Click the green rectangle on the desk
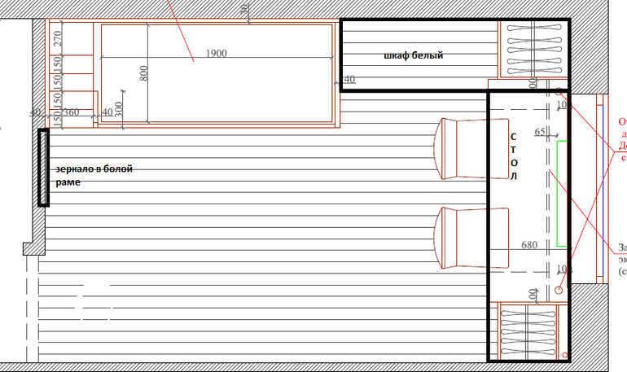 pos(561,193)
